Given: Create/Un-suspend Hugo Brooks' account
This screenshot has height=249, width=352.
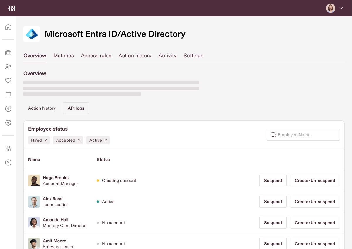Looking at the screenshot, I should click(315, 181).
